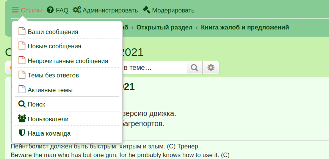Click the hamburger icon beside Ссылки
Image resolution: width=329 pixels, height=159 pixels.
[15, 10]
